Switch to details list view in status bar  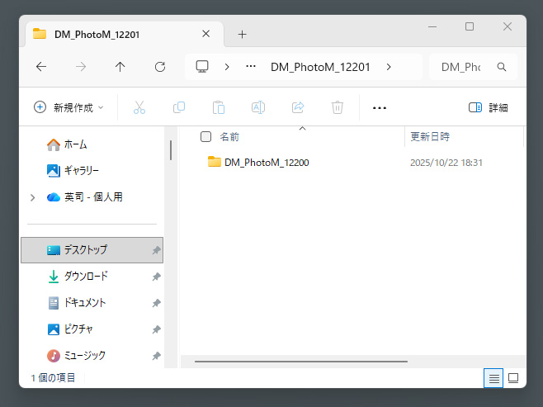coord(493,378)
